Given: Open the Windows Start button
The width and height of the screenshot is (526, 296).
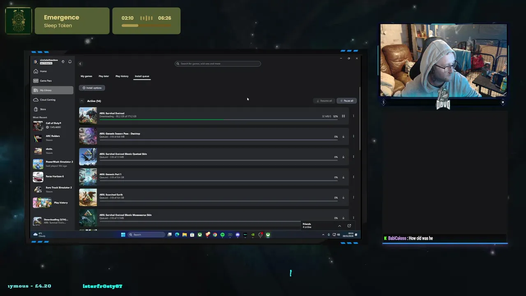Looking at the screenshot, I should pos(123,235).
